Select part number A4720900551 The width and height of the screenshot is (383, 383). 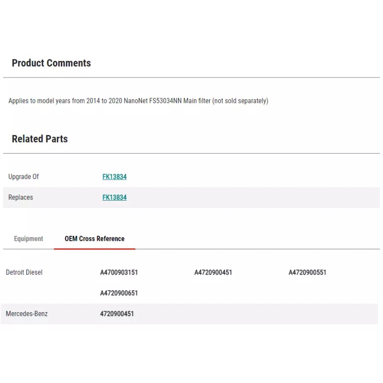(307, 272)
